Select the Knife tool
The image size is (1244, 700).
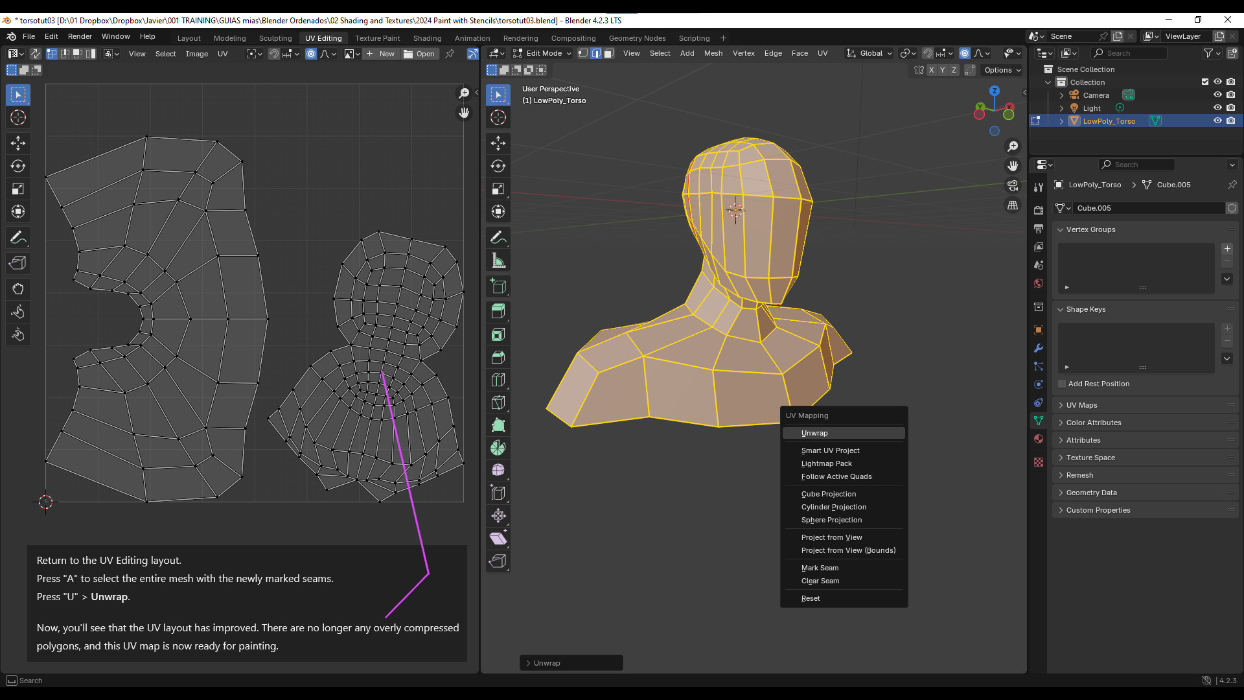click(x=498, y=402)
